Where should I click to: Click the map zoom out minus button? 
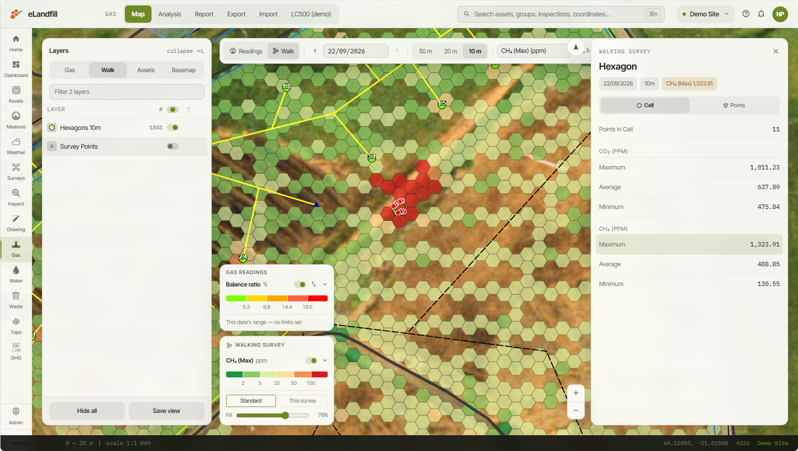click(576, 410)
